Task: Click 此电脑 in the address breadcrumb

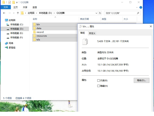Action: 31,13
